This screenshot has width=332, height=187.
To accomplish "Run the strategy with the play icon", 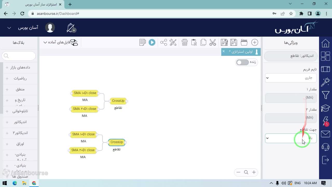I will [x=152, y=42].
